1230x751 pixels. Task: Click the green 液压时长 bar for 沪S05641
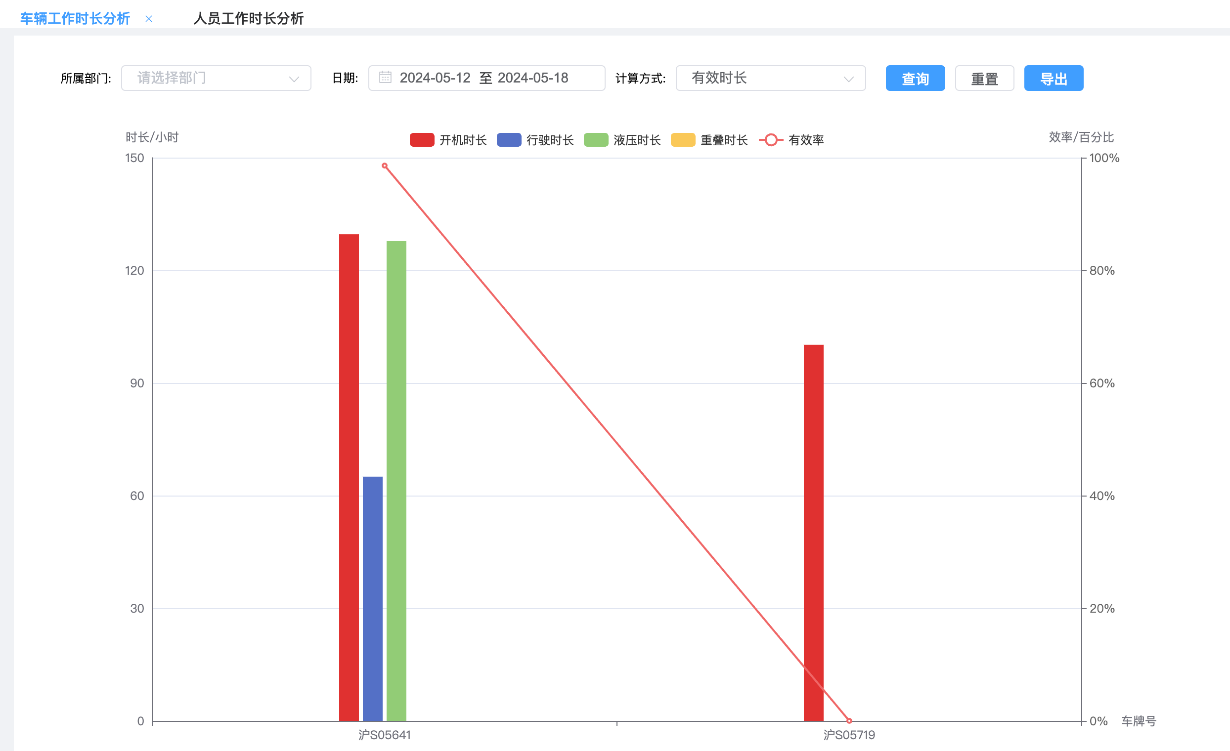click(396, 481)
